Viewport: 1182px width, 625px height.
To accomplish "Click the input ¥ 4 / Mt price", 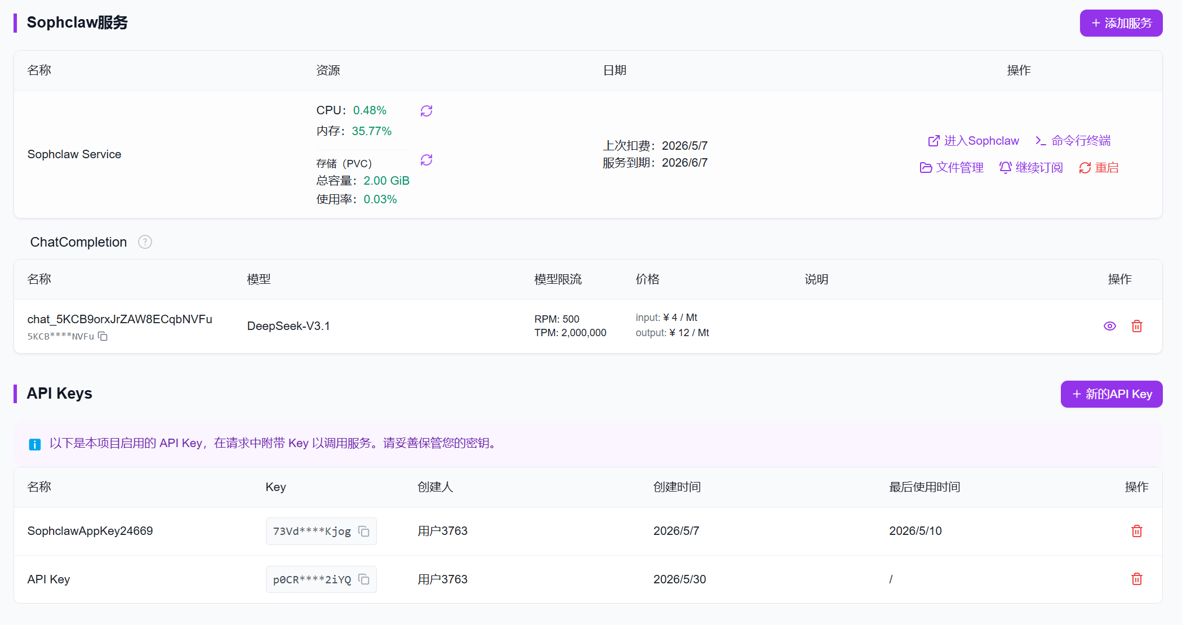I will 666,318.
